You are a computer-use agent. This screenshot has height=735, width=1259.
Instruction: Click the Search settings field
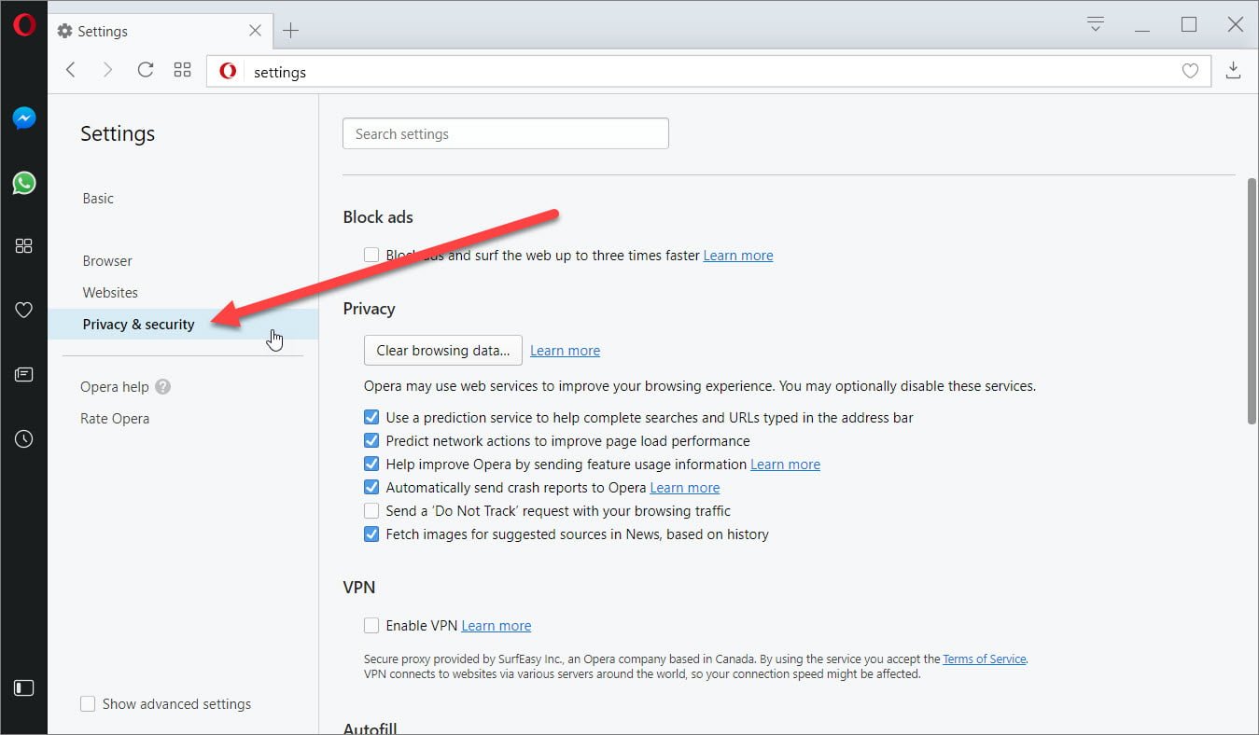pos(506,133)
